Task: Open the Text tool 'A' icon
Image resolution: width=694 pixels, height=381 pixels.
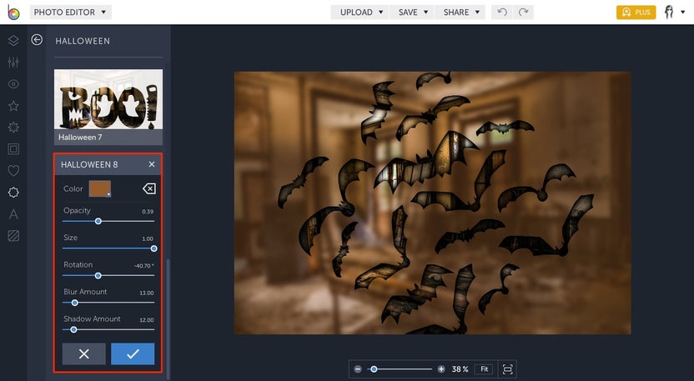Action: [x=13, y=214]
